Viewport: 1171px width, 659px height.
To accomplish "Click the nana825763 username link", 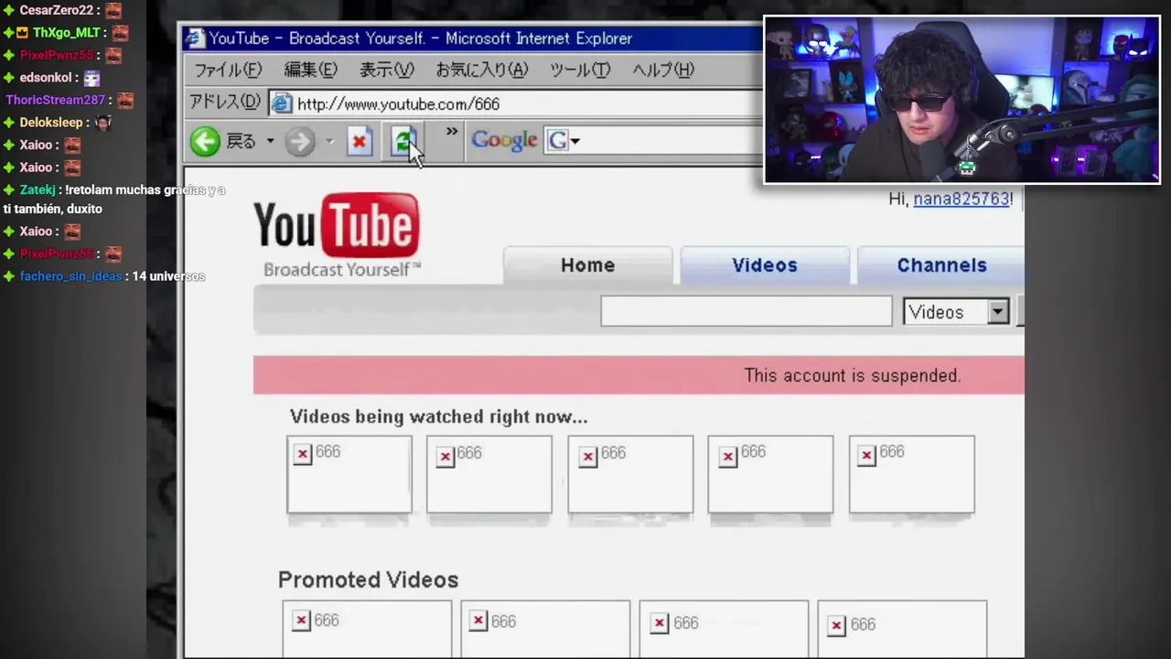I will coord(962,199).
